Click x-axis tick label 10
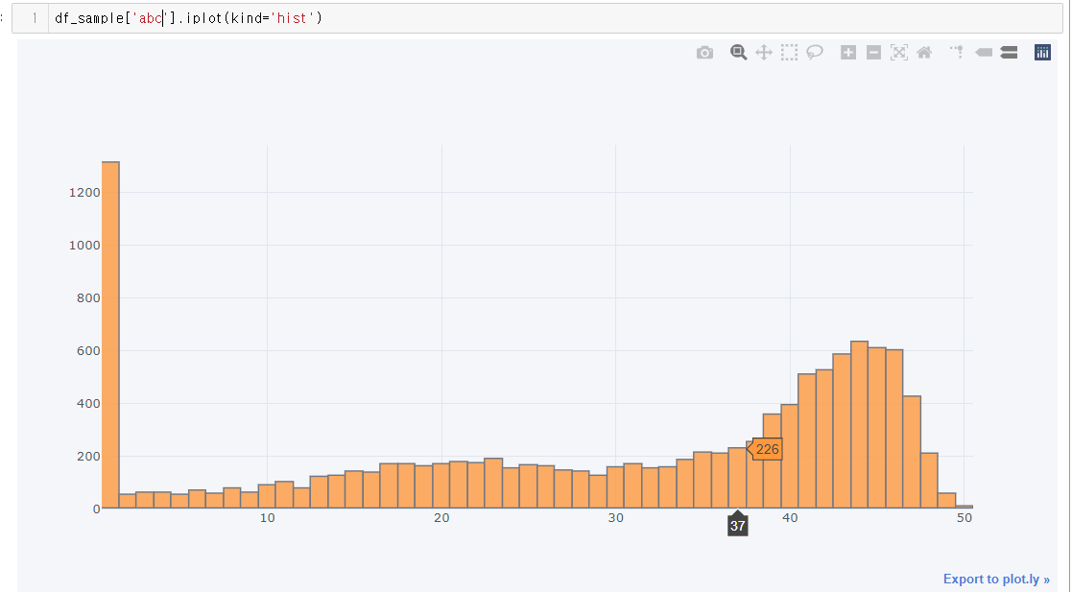This screenshot has width=1072, height=592. [268, 518]
